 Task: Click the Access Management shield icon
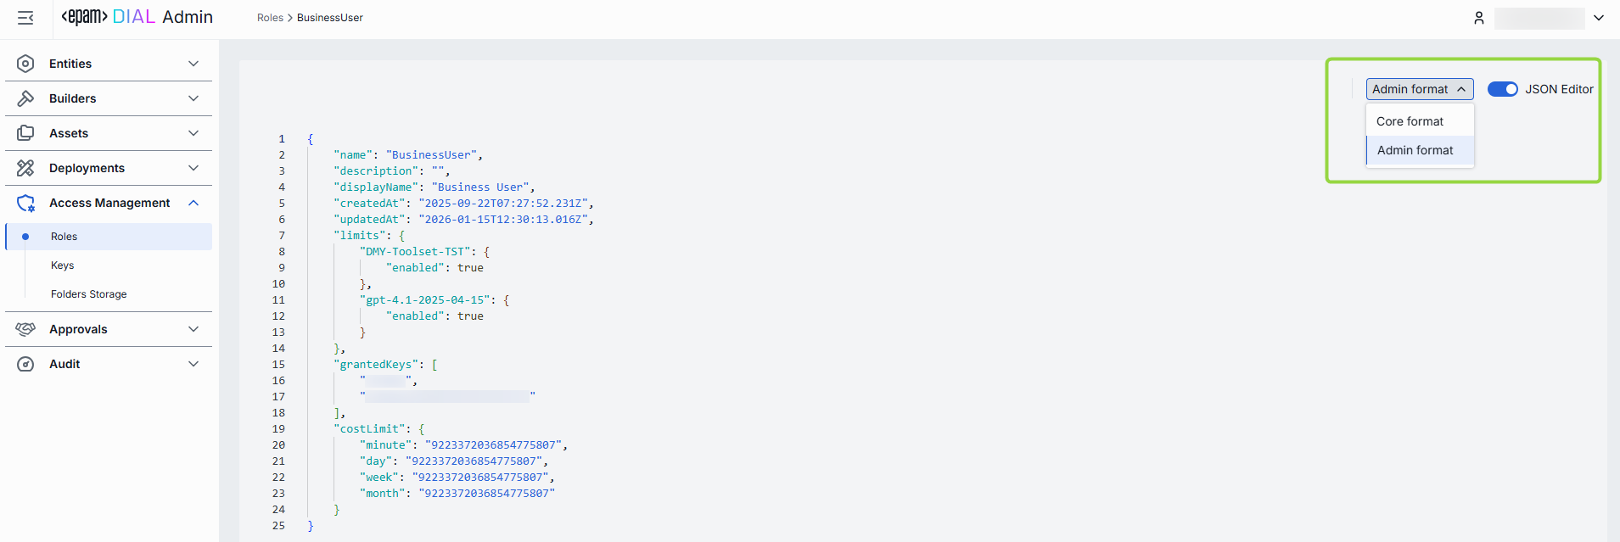click(x=25, y=203)
